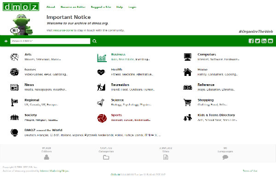276x184 pixels.
Task: Click the Recreation hiker icon
Action: 101,87
